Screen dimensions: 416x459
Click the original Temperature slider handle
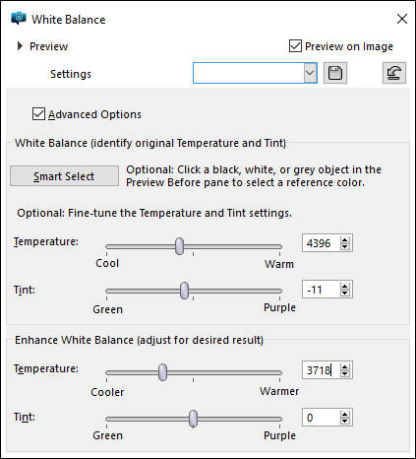pos(179,246)
